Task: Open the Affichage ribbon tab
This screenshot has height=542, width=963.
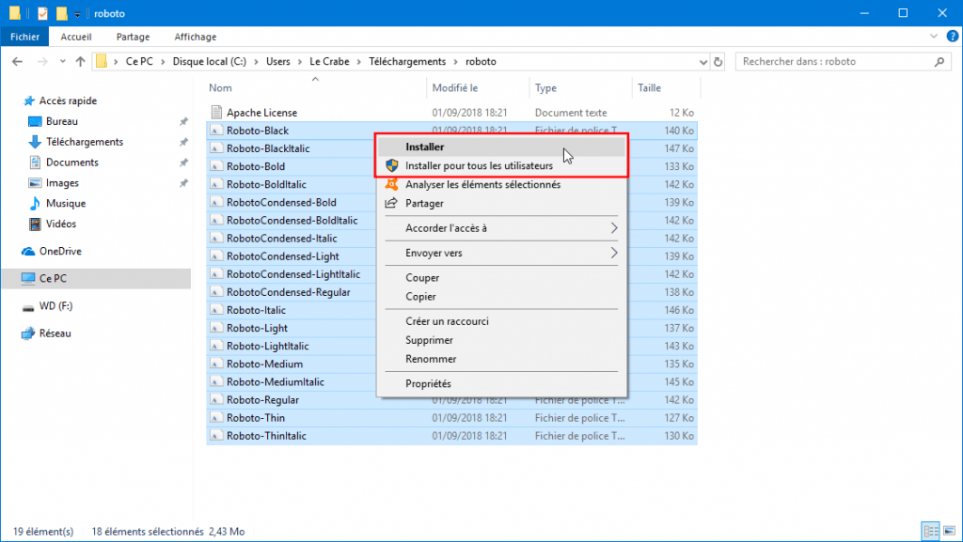Action: [x=196, y=37]
